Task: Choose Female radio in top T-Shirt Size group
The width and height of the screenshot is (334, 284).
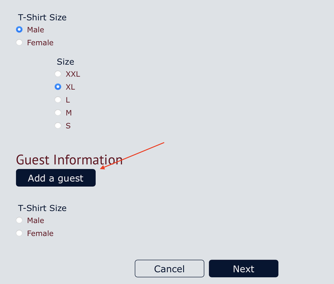Action: coord(19,42)
